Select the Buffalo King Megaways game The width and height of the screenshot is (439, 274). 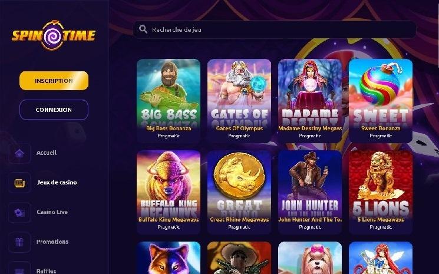[x=169, y=192]
